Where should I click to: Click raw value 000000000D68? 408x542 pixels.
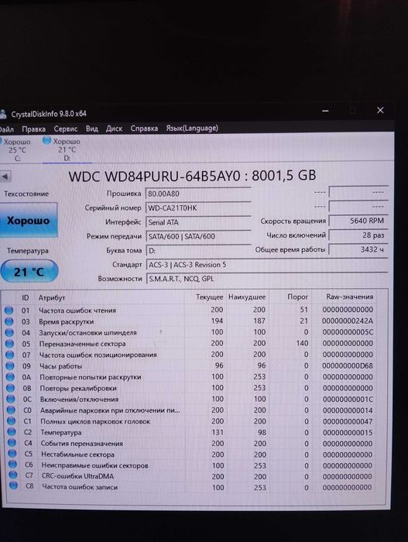348,365
